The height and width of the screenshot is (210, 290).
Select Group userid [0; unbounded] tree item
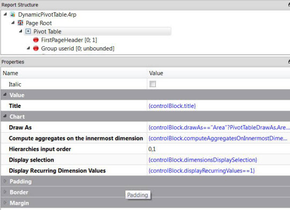point(78,48)
